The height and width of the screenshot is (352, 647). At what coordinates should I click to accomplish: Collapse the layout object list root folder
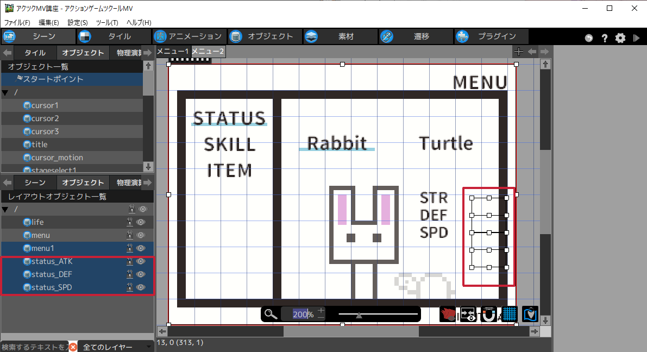pyautogui.click(x=5, y=209)
